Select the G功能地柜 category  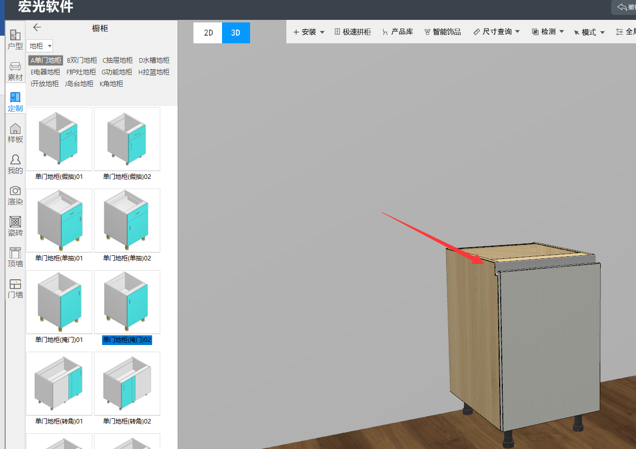117,72
